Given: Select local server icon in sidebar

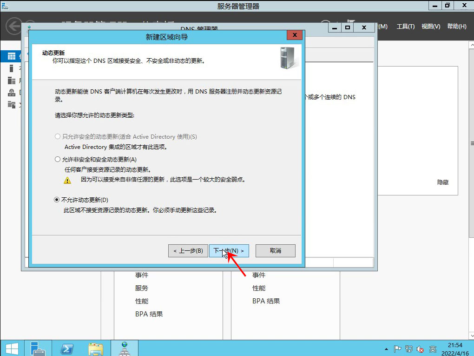Looking at the screenshot, I should (12, 68).
